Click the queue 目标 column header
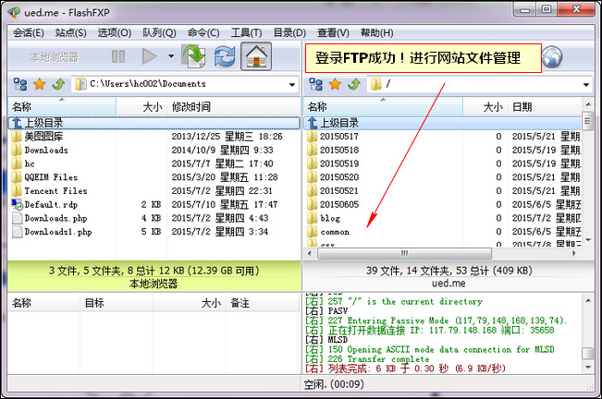 coord(117,303)
